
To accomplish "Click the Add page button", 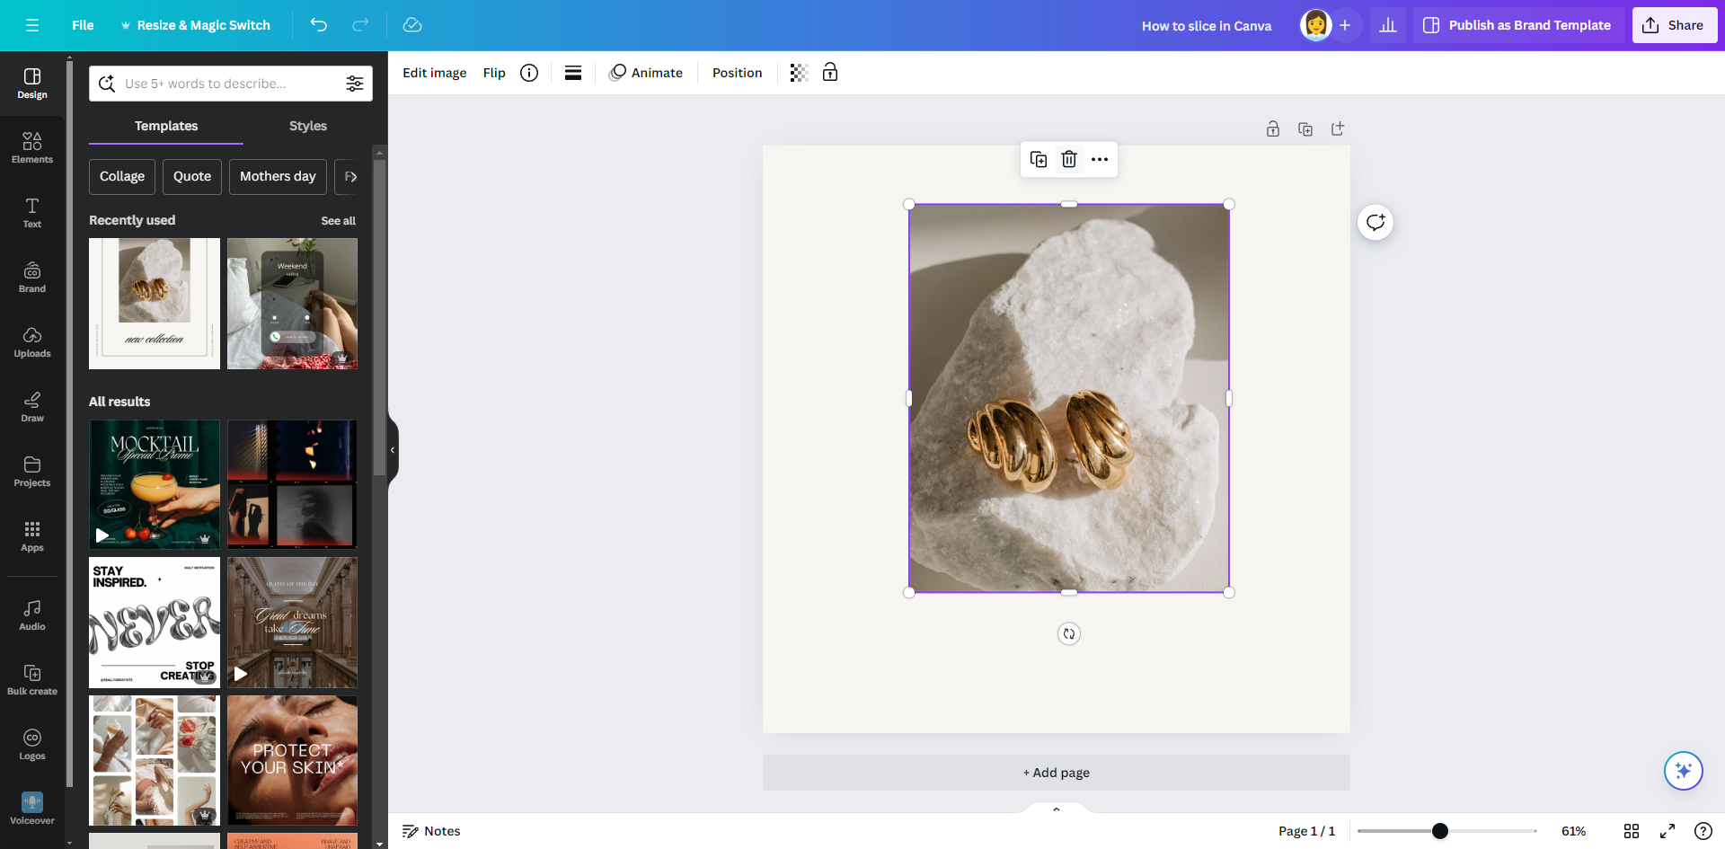I will click(x=1057, y=773).
